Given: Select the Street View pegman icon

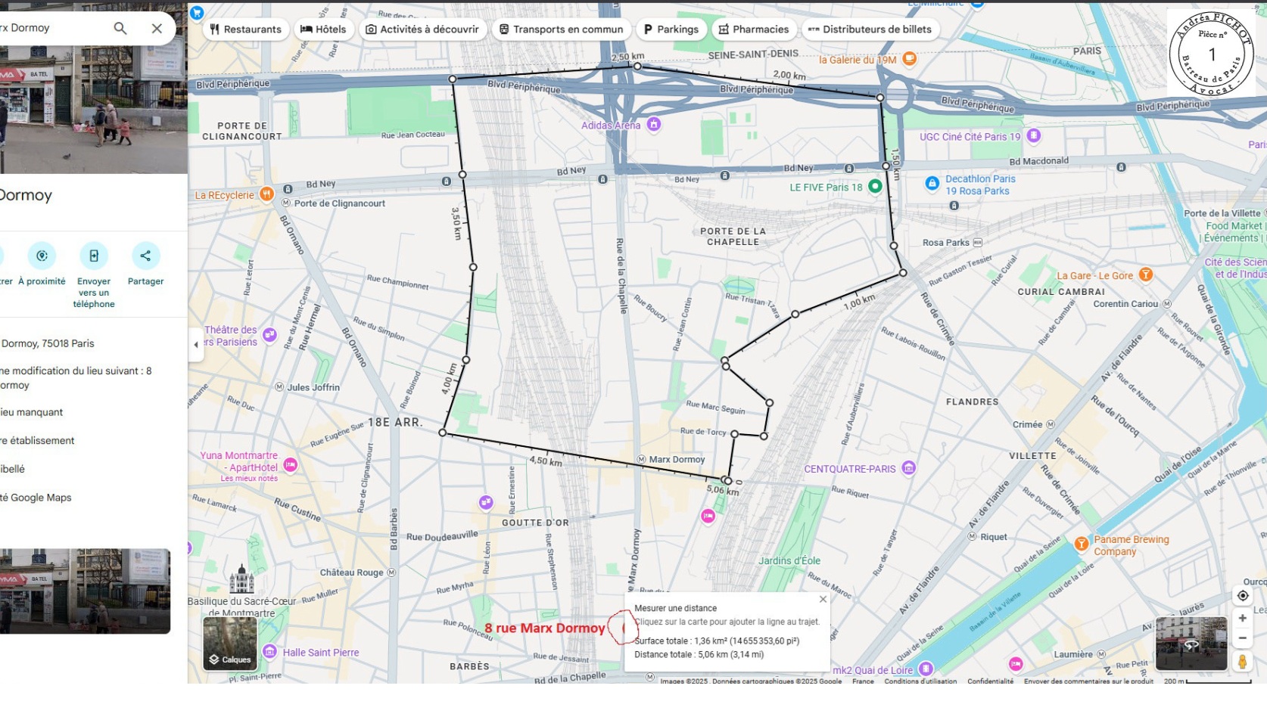Looking at the screenshot, I should coord(1242,662).
